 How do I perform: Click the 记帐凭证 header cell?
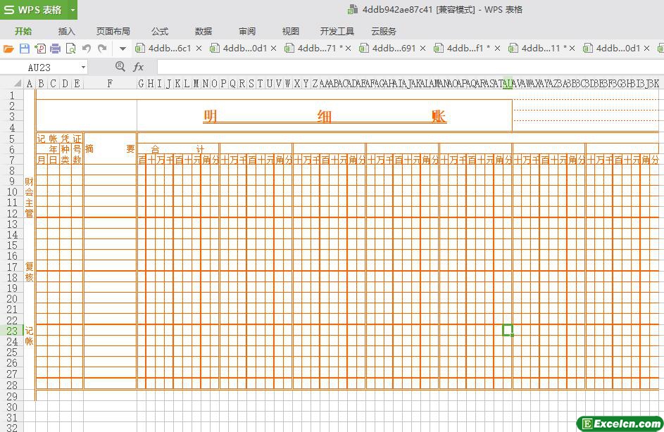[x=59, y=139]
